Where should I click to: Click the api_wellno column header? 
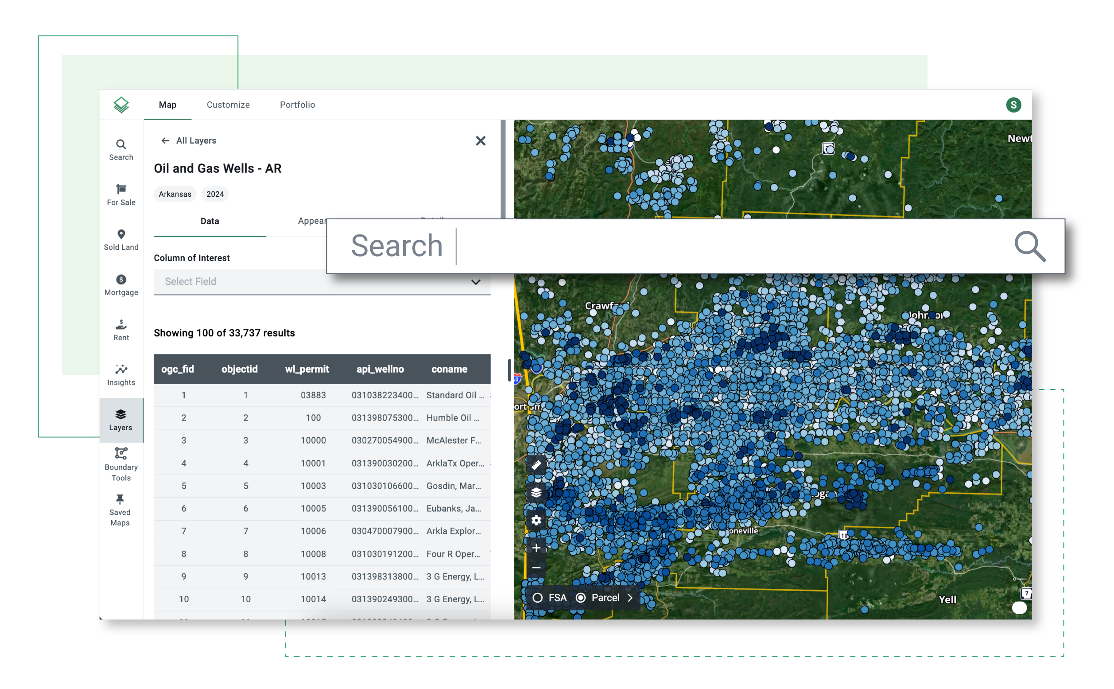pyautogui.click(x=380, y=369)
